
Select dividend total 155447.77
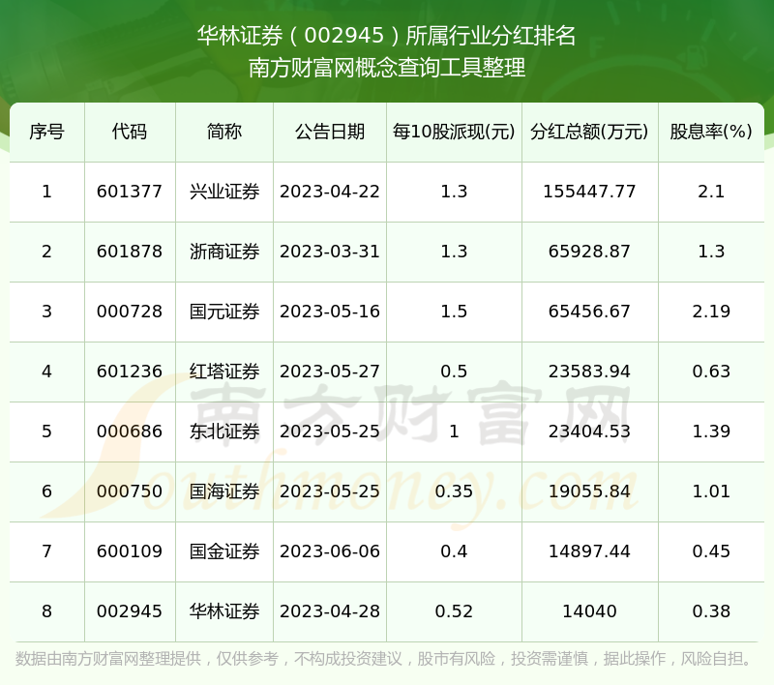[x=589, y=192]
